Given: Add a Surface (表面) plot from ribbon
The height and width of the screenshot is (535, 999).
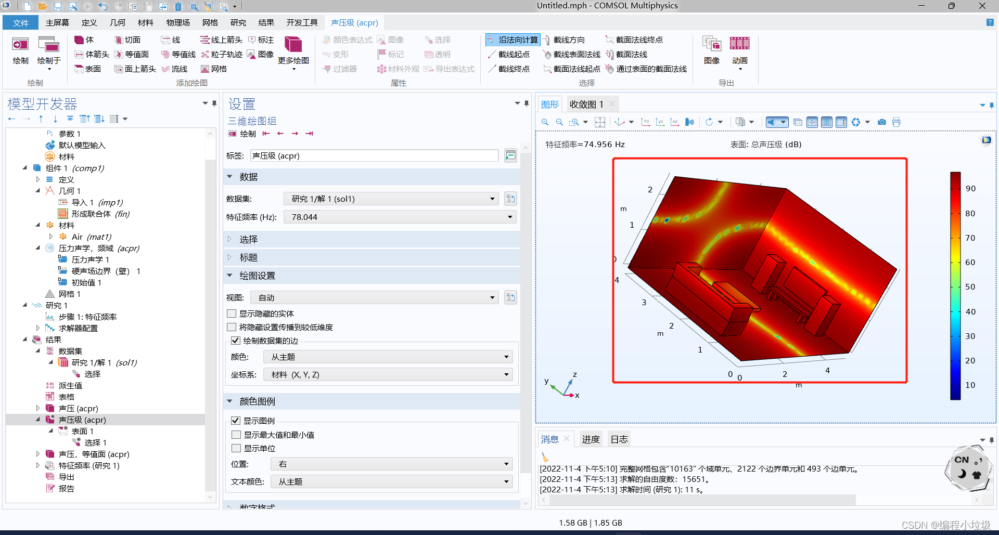Looking at the screenshot, I should (x=87, y=69).
